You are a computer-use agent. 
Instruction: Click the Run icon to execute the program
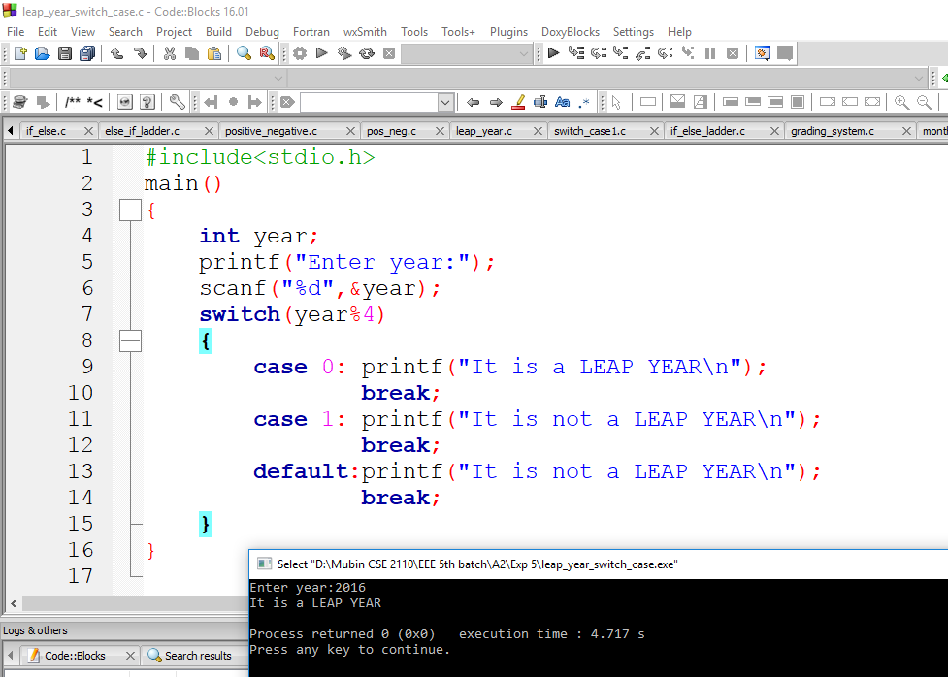coord(321,53)
